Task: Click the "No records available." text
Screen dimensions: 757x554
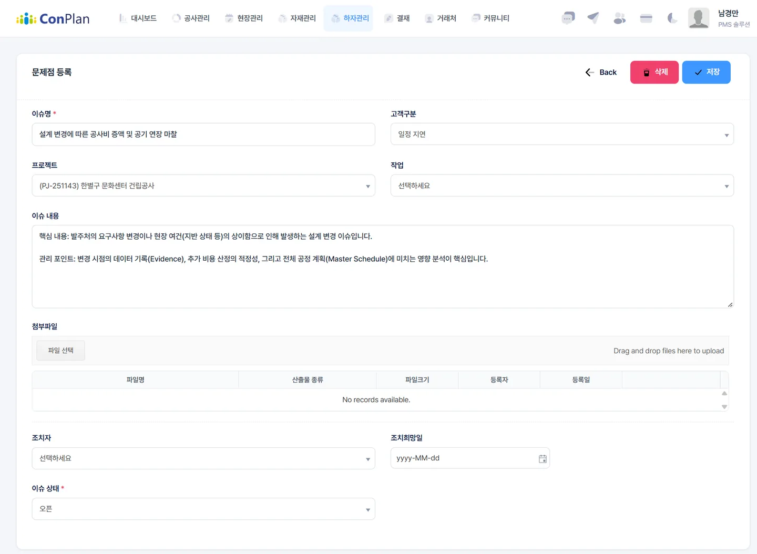Action: [x=376, y=400]
